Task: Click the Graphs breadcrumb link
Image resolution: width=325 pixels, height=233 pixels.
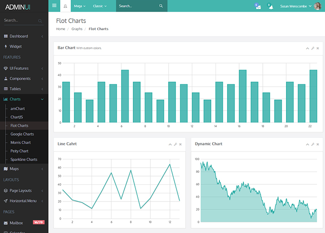Action: pyautogui.click(x=77, y=29)
